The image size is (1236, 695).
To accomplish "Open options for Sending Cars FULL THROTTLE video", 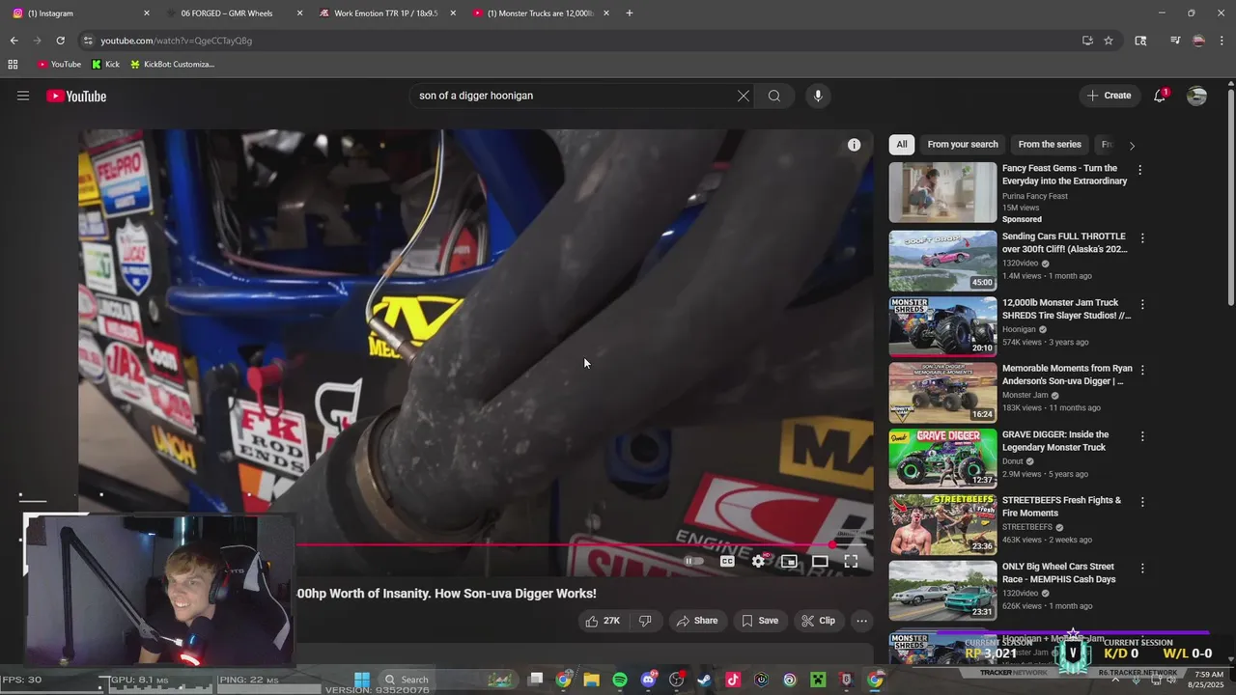I will [1142, 237].
